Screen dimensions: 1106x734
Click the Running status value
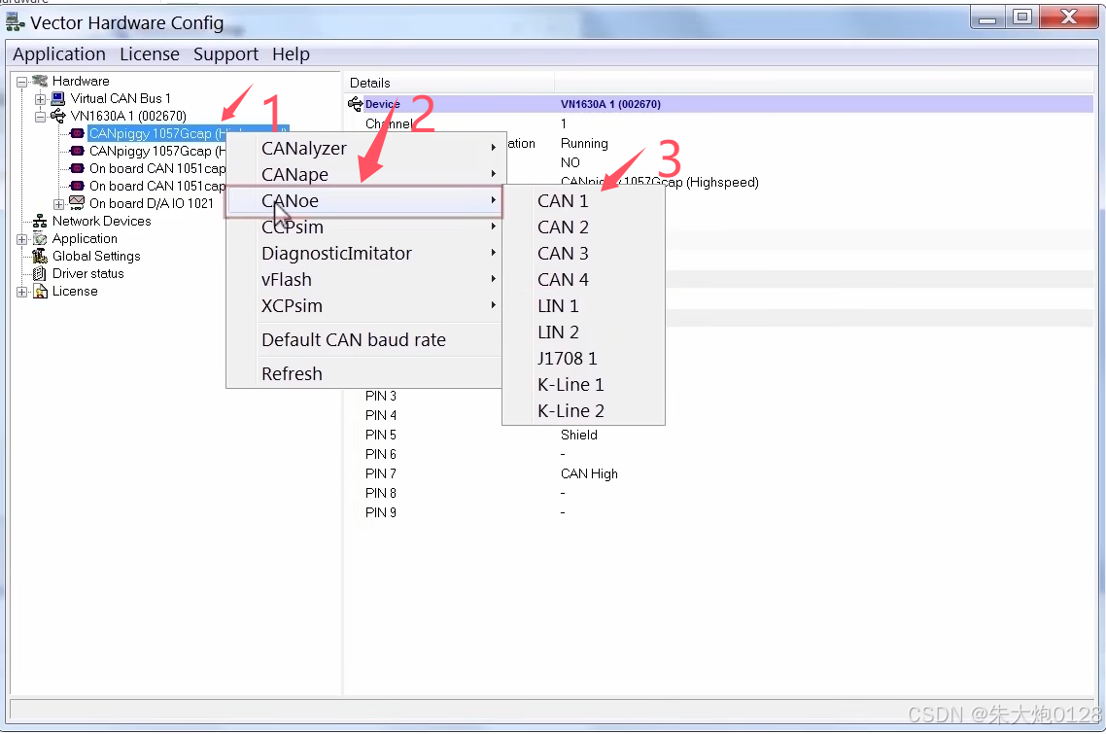(584, 143)
